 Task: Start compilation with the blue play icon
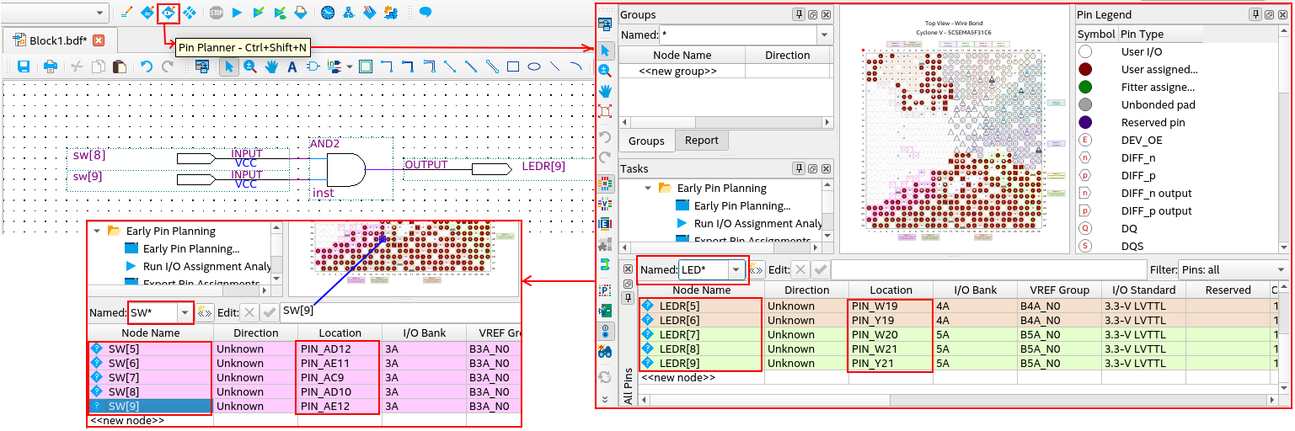238,13
